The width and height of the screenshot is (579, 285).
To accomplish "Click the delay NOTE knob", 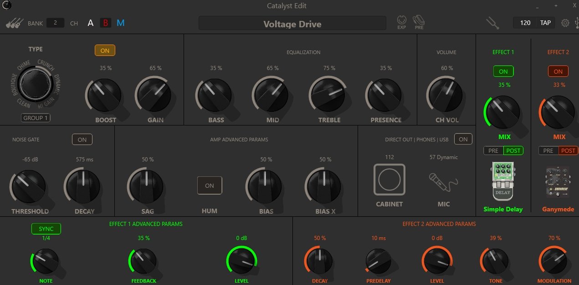I will [45, 261].
